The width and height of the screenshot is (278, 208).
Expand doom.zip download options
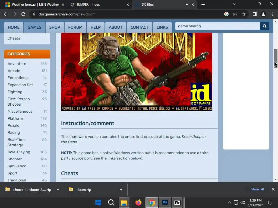tap(121, 190)
